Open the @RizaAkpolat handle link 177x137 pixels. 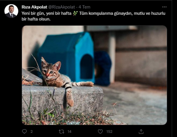(62, 7)
